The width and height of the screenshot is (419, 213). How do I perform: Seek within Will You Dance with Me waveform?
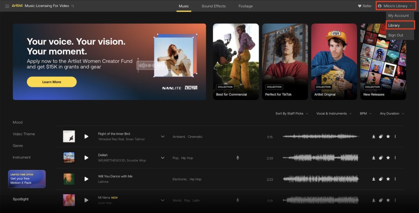[x=321, y=179]
